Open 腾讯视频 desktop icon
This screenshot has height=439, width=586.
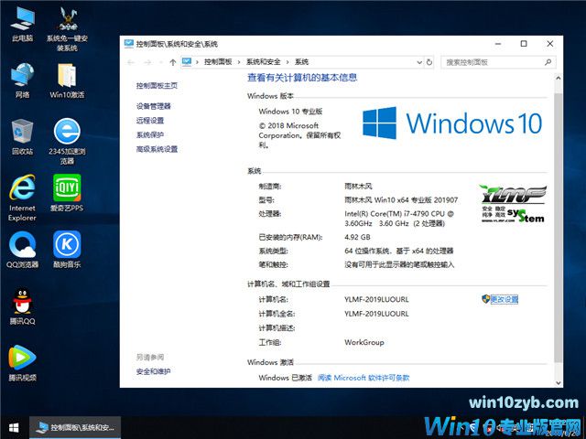[22, 363]
